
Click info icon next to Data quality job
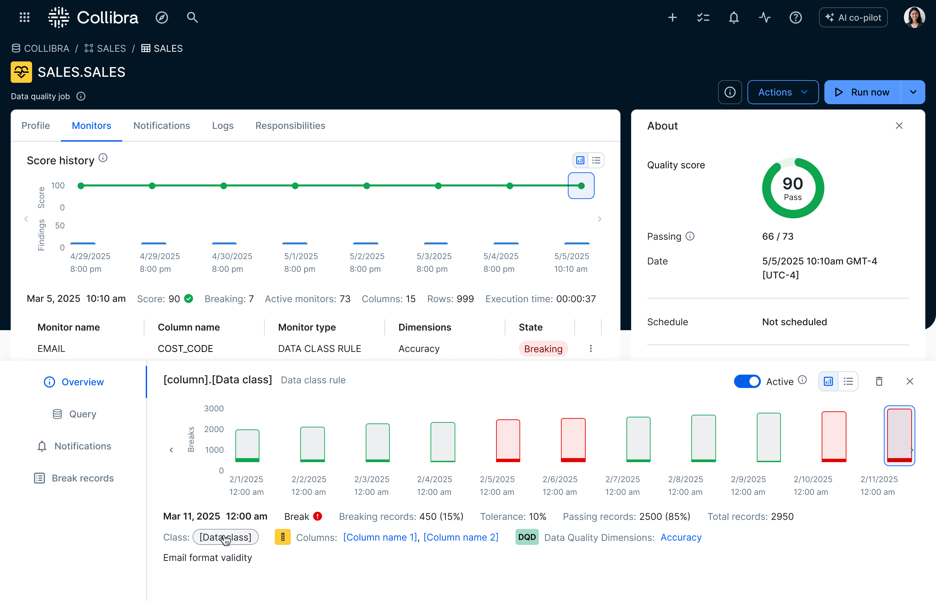81,96
